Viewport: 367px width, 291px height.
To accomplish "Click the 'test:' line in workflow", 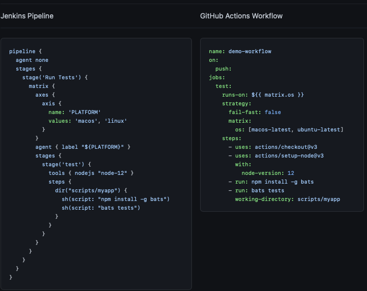I will [224, 86].
